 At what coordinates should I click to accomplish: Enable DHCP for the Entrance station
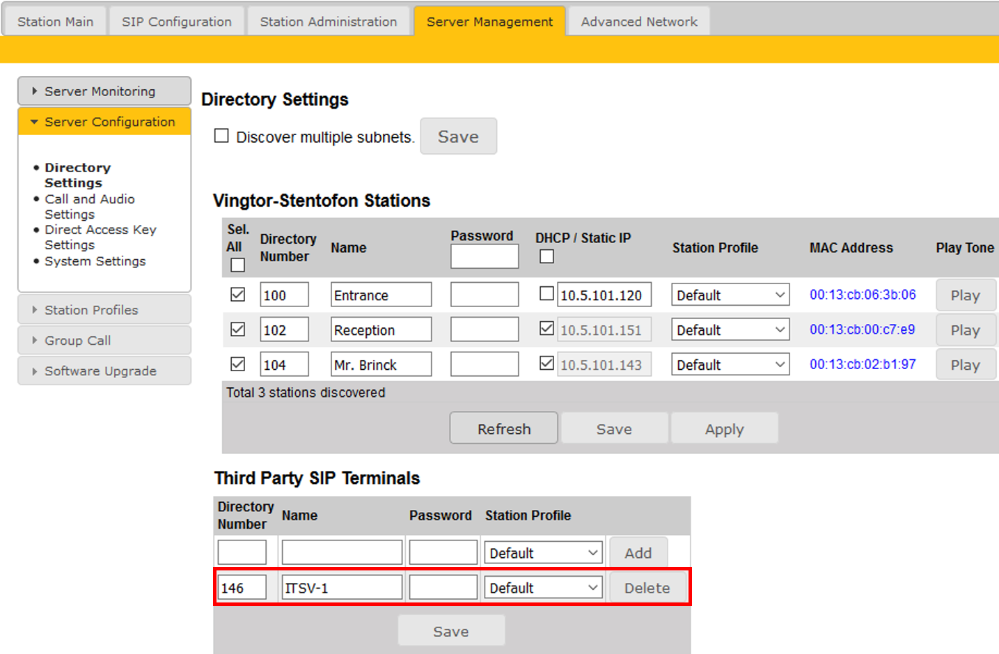pyautogui.click(x=546, y=294)
